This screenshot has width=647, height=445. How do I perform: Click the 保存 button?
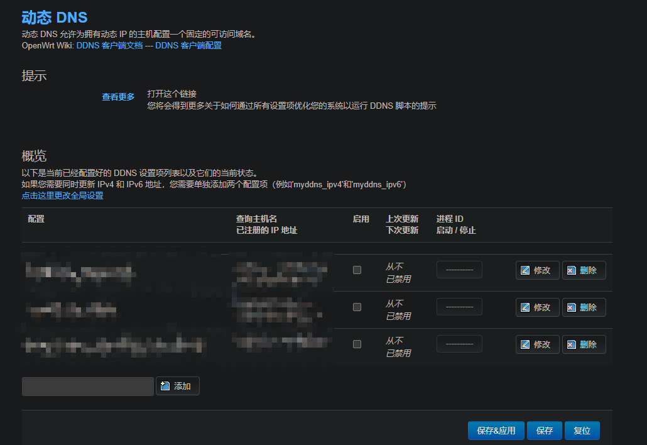pos(544,431)
